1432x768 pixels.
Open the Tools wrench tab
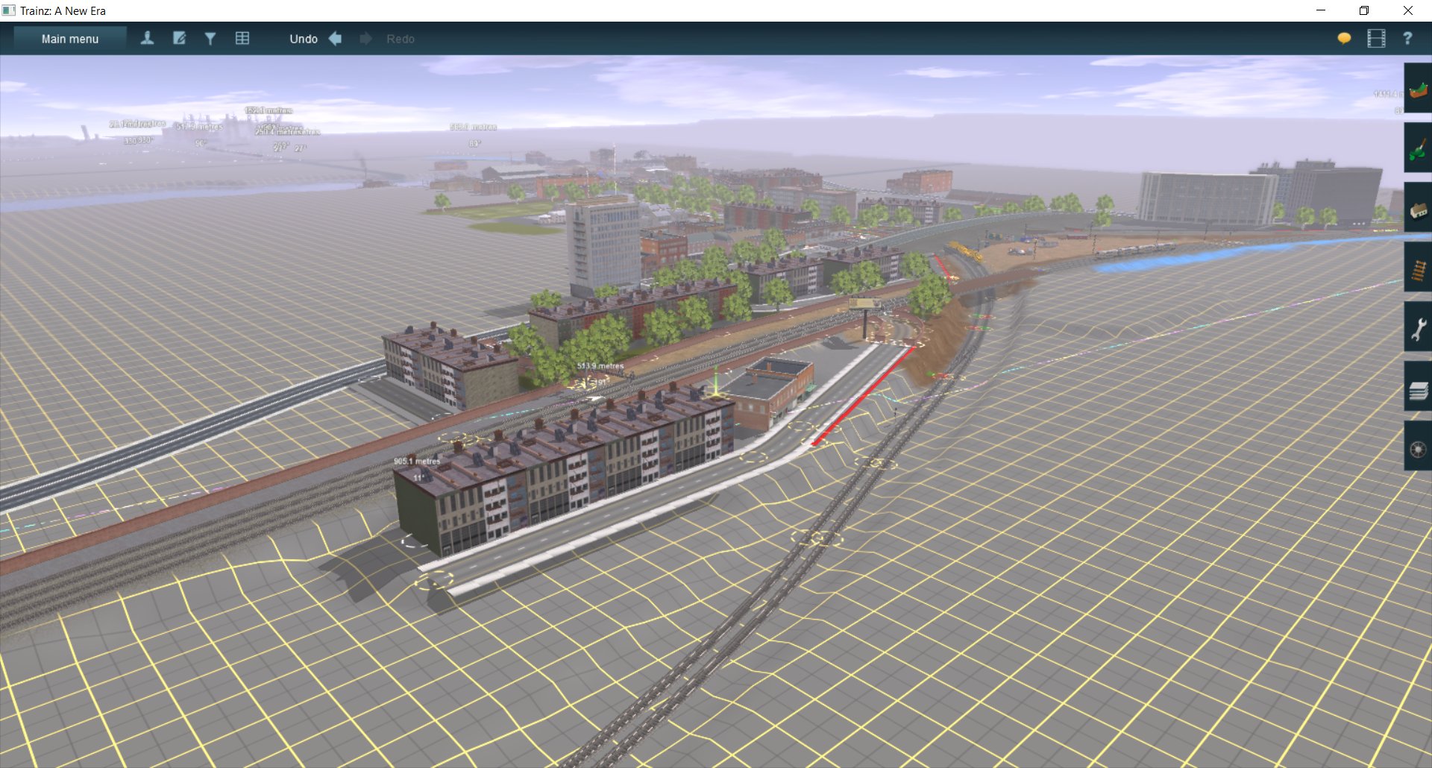click(1418, 327)
